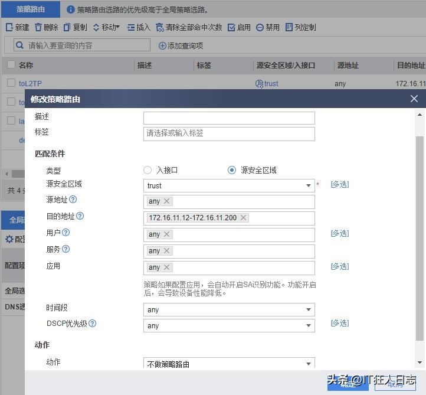The height and width of the screenshot is (395, 426).
Task: Click the 复制 (Copy) toolbar icon
Action: tap(67, 27)
